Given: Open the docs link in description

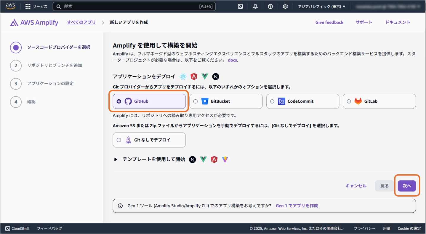Looking at the screenshot, I should point(232,60).
